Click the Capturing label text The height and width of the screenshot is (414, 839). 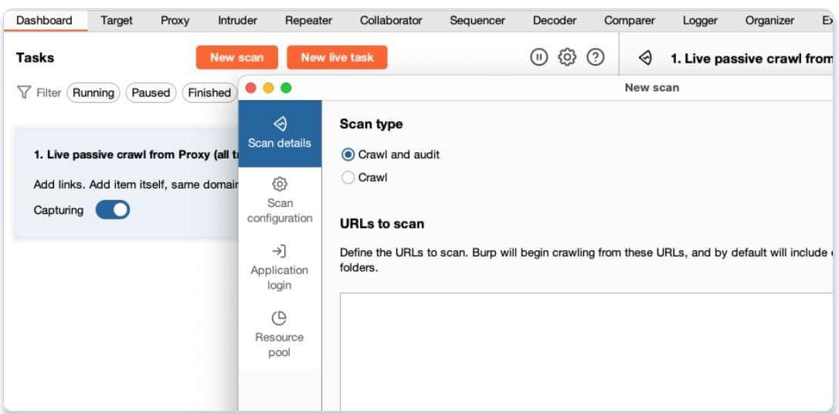click(x=58, y=210)
